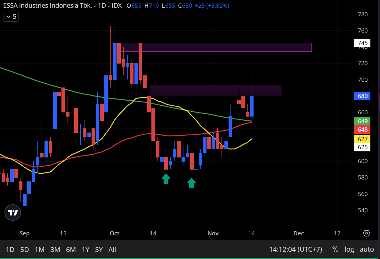Image resolution: width=380 pixels, height=259 pixels.
Task: Open the TradingView logo link
Action: coord(12,213)
